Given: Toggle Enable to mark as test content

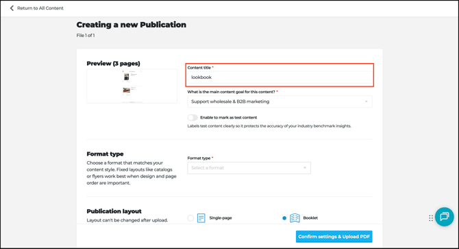Looking at the screenshot, I should (x=193, y=117).
